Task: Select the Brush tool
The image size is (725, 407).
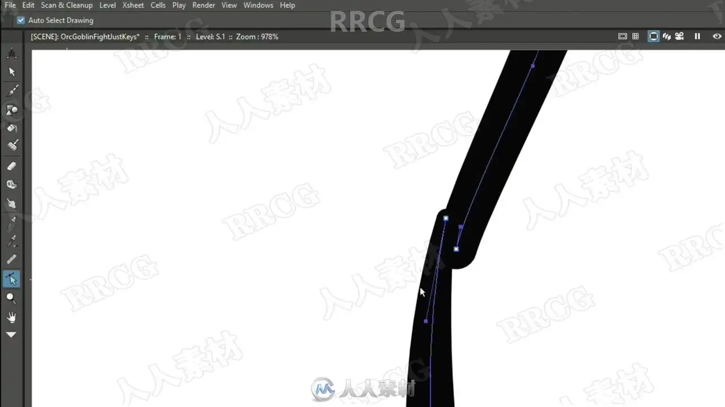Action: 11,90
